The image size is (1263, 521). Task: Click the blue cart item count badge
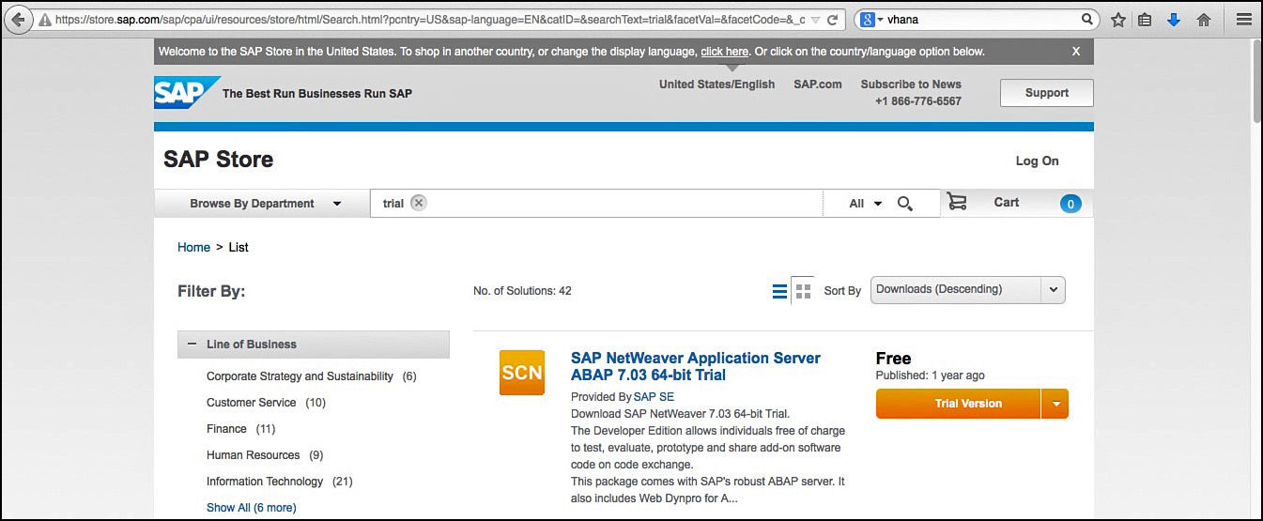(x=1070, y=204)
